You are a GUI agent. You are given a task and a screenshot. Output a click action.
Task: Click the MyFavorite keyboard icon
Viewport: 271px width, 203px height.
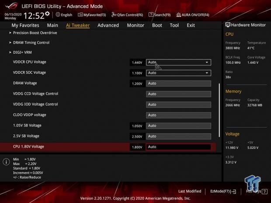tap(80, 15)
